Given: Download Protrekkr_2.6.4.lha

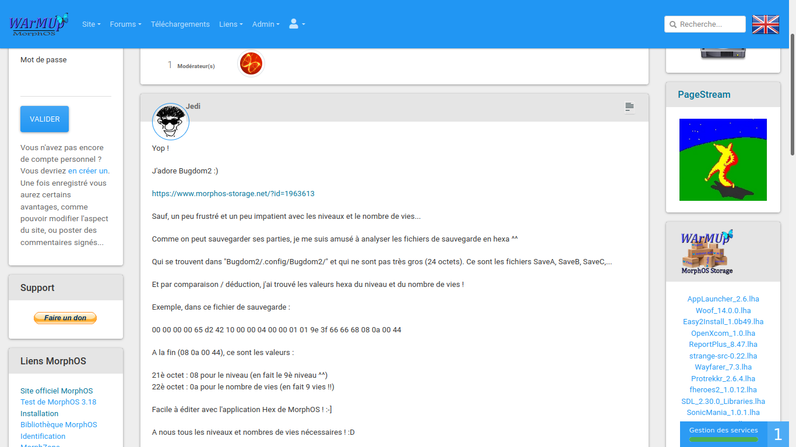Looking at the screenshot, I should pyautogui.click(x=723, y=379).
